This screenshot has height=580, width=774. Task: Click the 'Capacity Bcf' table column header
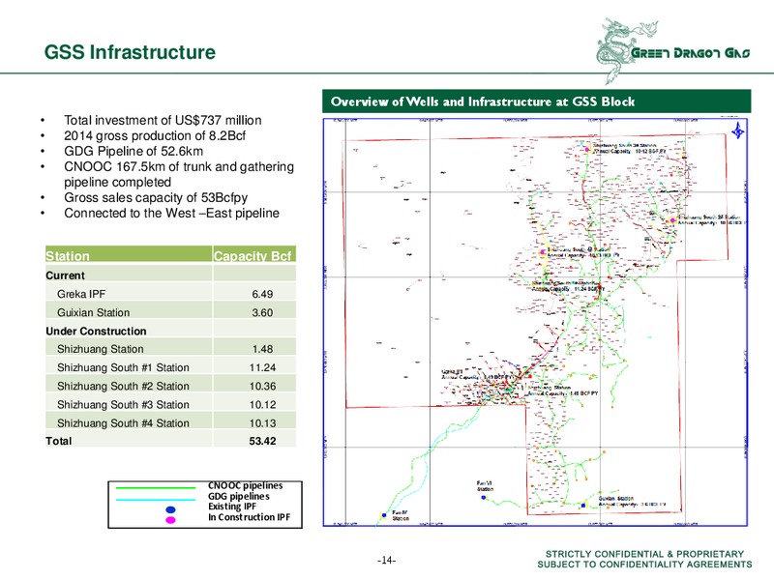[253, 256]
